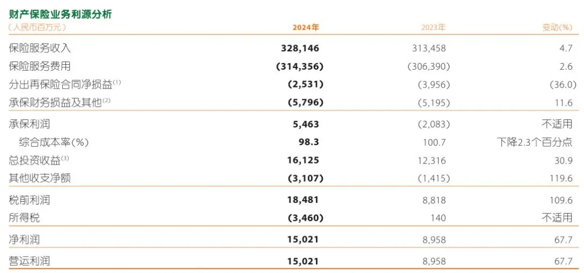The width and height of the screenshot is (584, 273).
Task: Click the 分出再保险合同净损益 row label
Action: click(x=61, y=84)
